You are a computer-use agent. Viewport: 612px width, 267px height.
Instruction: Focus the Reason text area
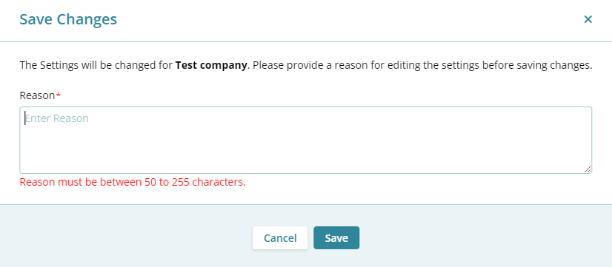305,140
